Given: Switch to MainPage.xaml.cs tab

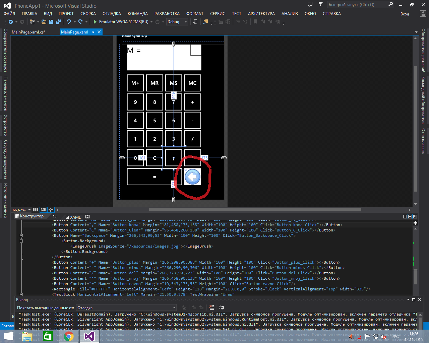Looking at the screenshot, I should click(x=28, y=32).
